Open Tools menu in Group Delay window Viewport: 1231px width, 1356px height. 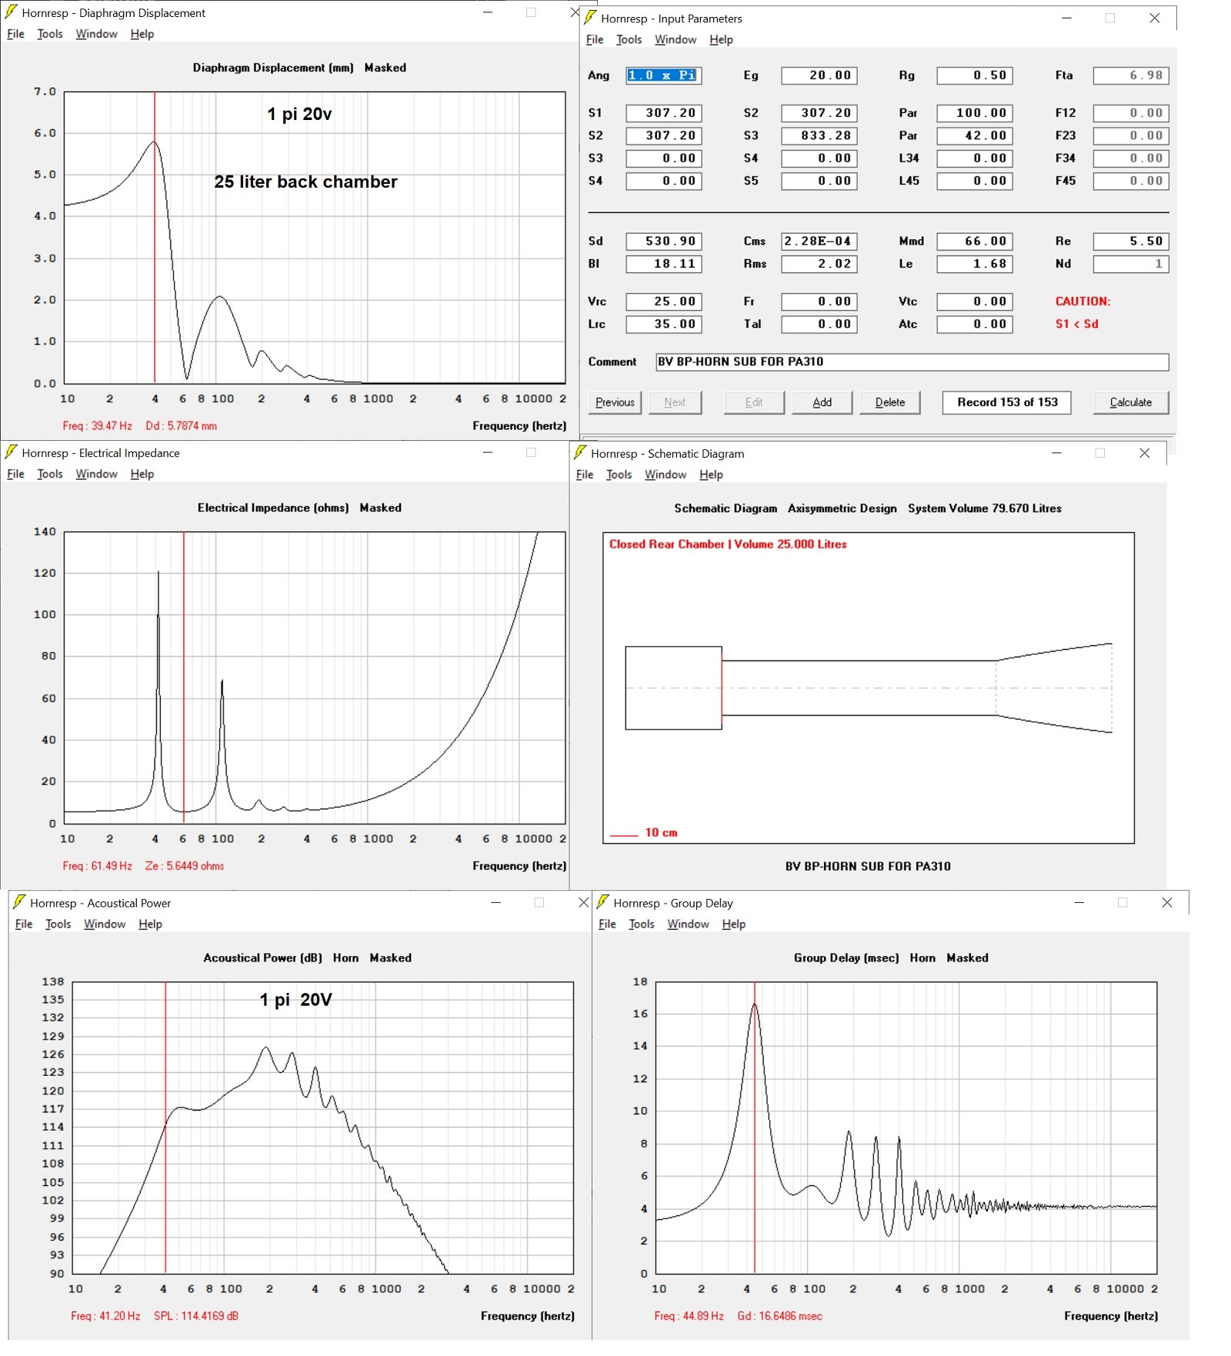(x=641, y=924)
